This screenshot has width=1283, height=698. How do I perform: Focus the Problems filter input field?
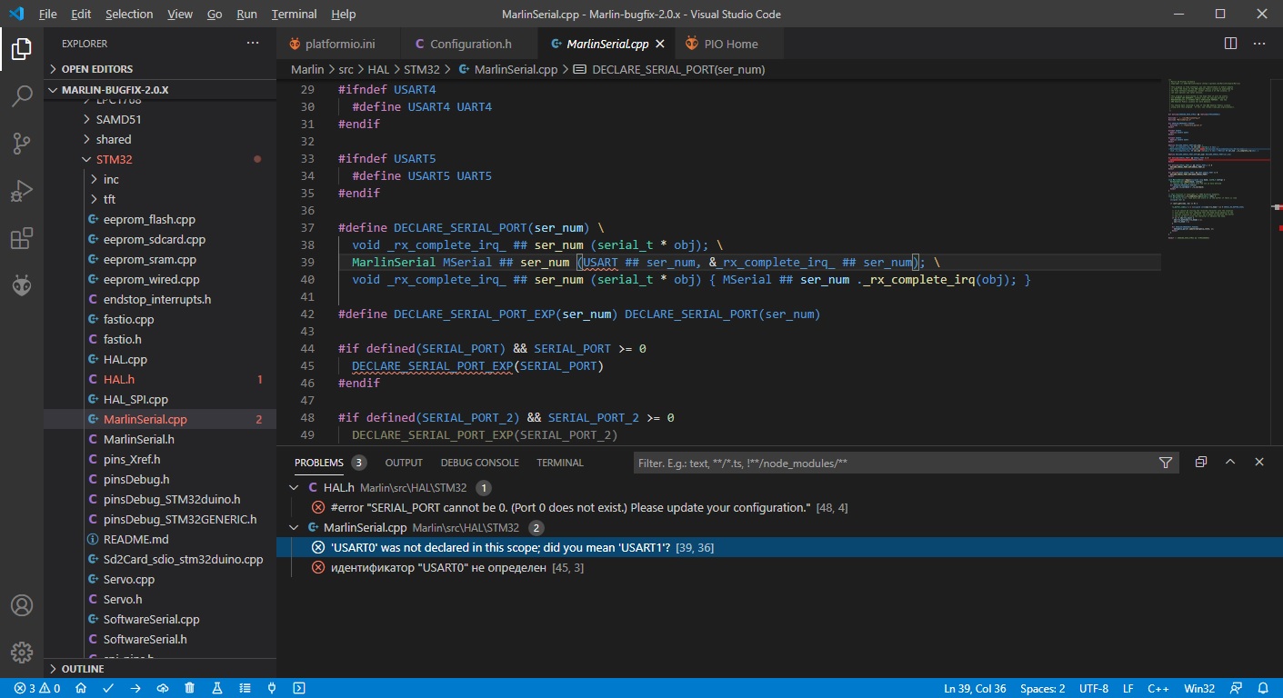tap(893, 463)
